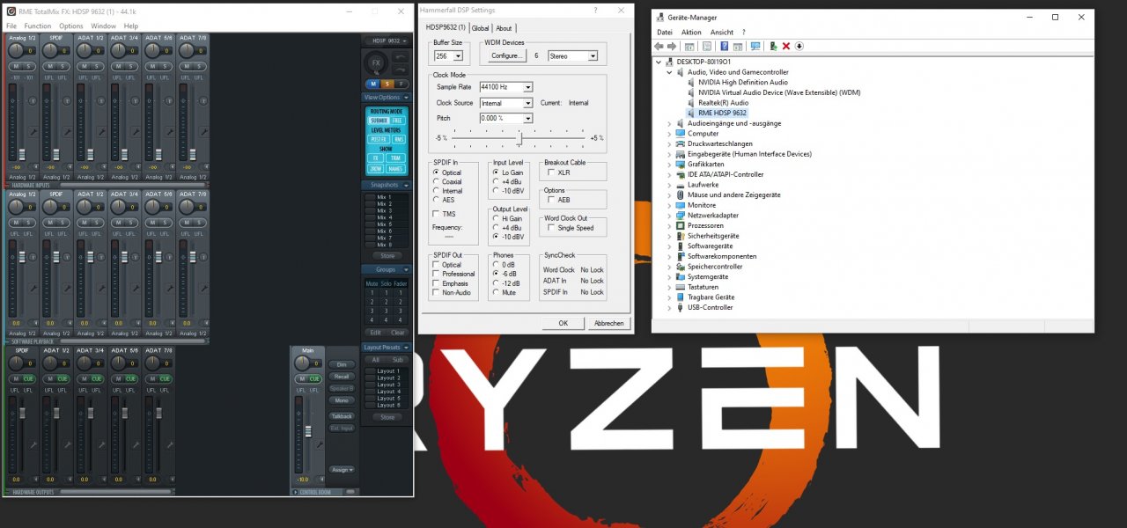Click the Prozessoren category icon
The image size is (1127, 528).
[x=680, y=225]
